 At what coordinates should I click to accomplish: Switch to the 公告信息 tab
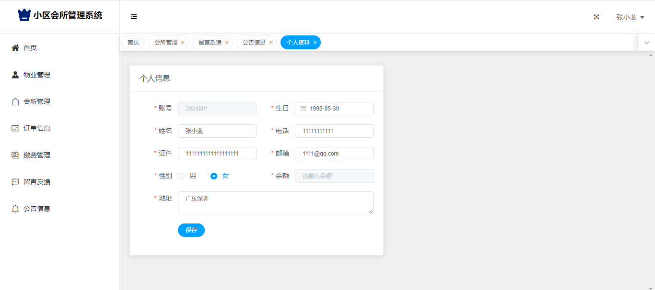tap(254, 43)
